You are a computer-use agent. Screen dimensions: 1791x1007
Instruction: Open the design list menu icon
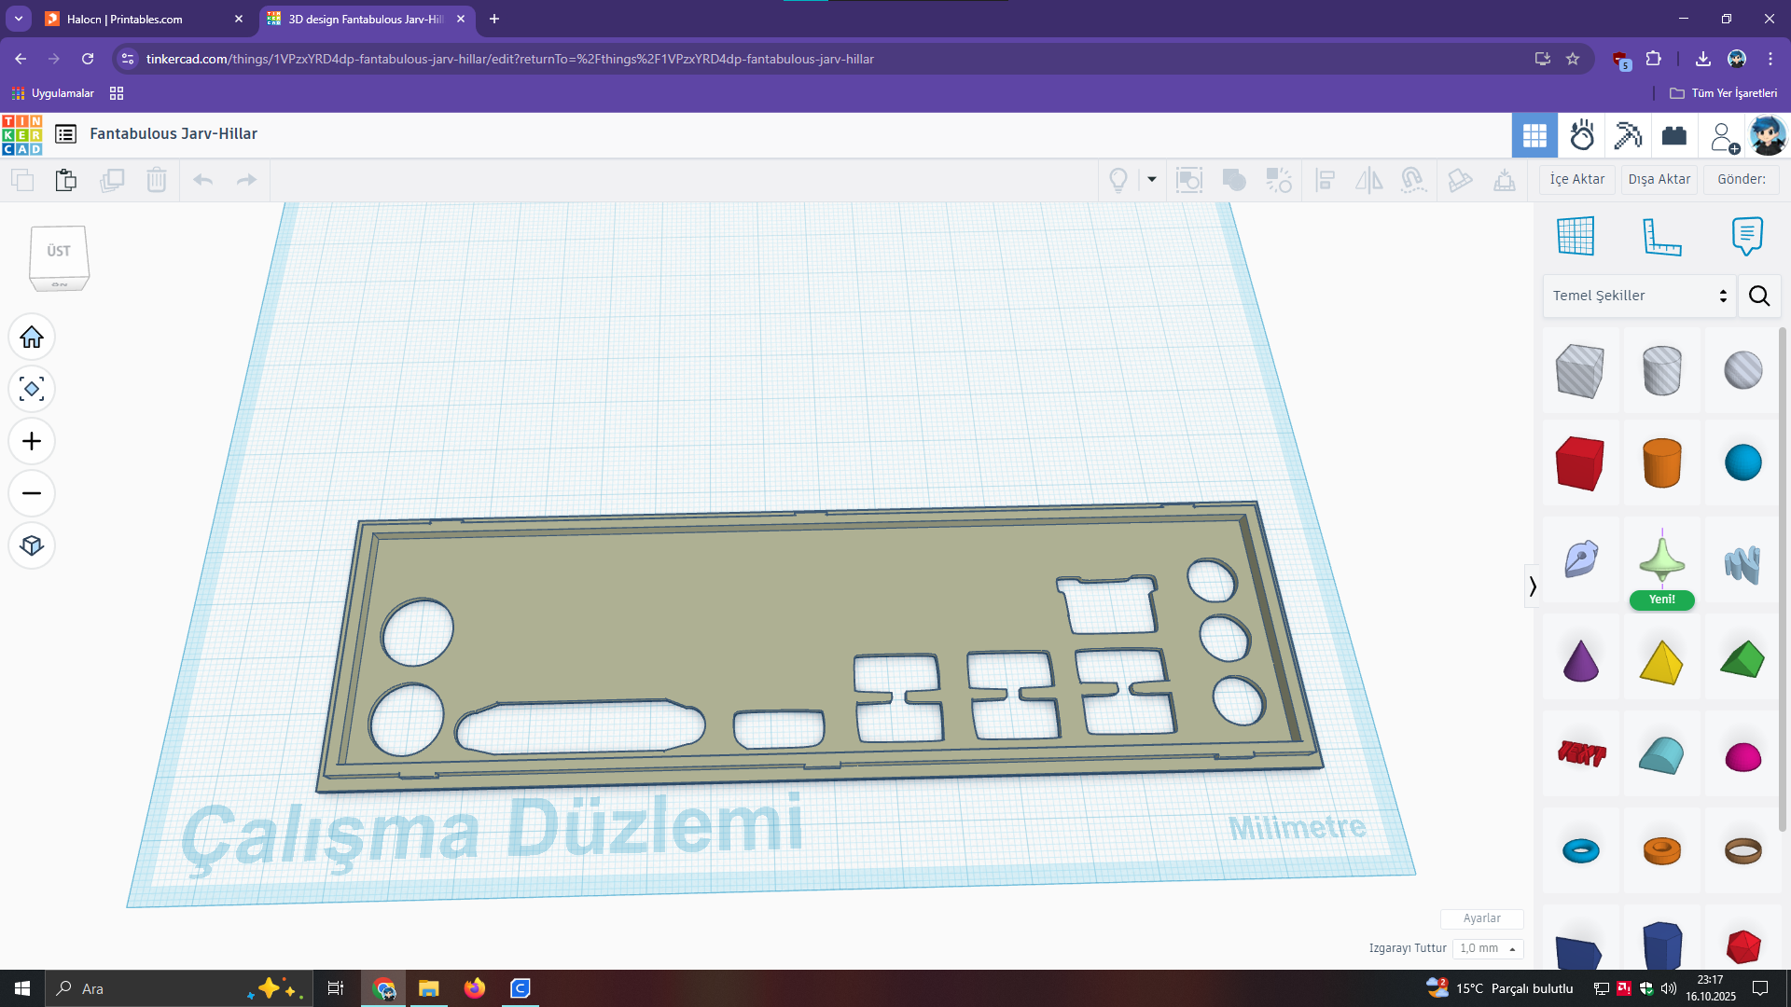pos(65,134)
